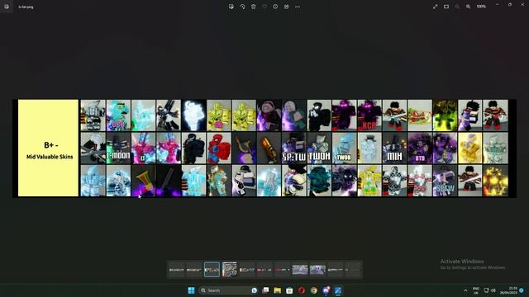Click the Full screen arrows icon
The image size is (529, 297).
[436, 7]
